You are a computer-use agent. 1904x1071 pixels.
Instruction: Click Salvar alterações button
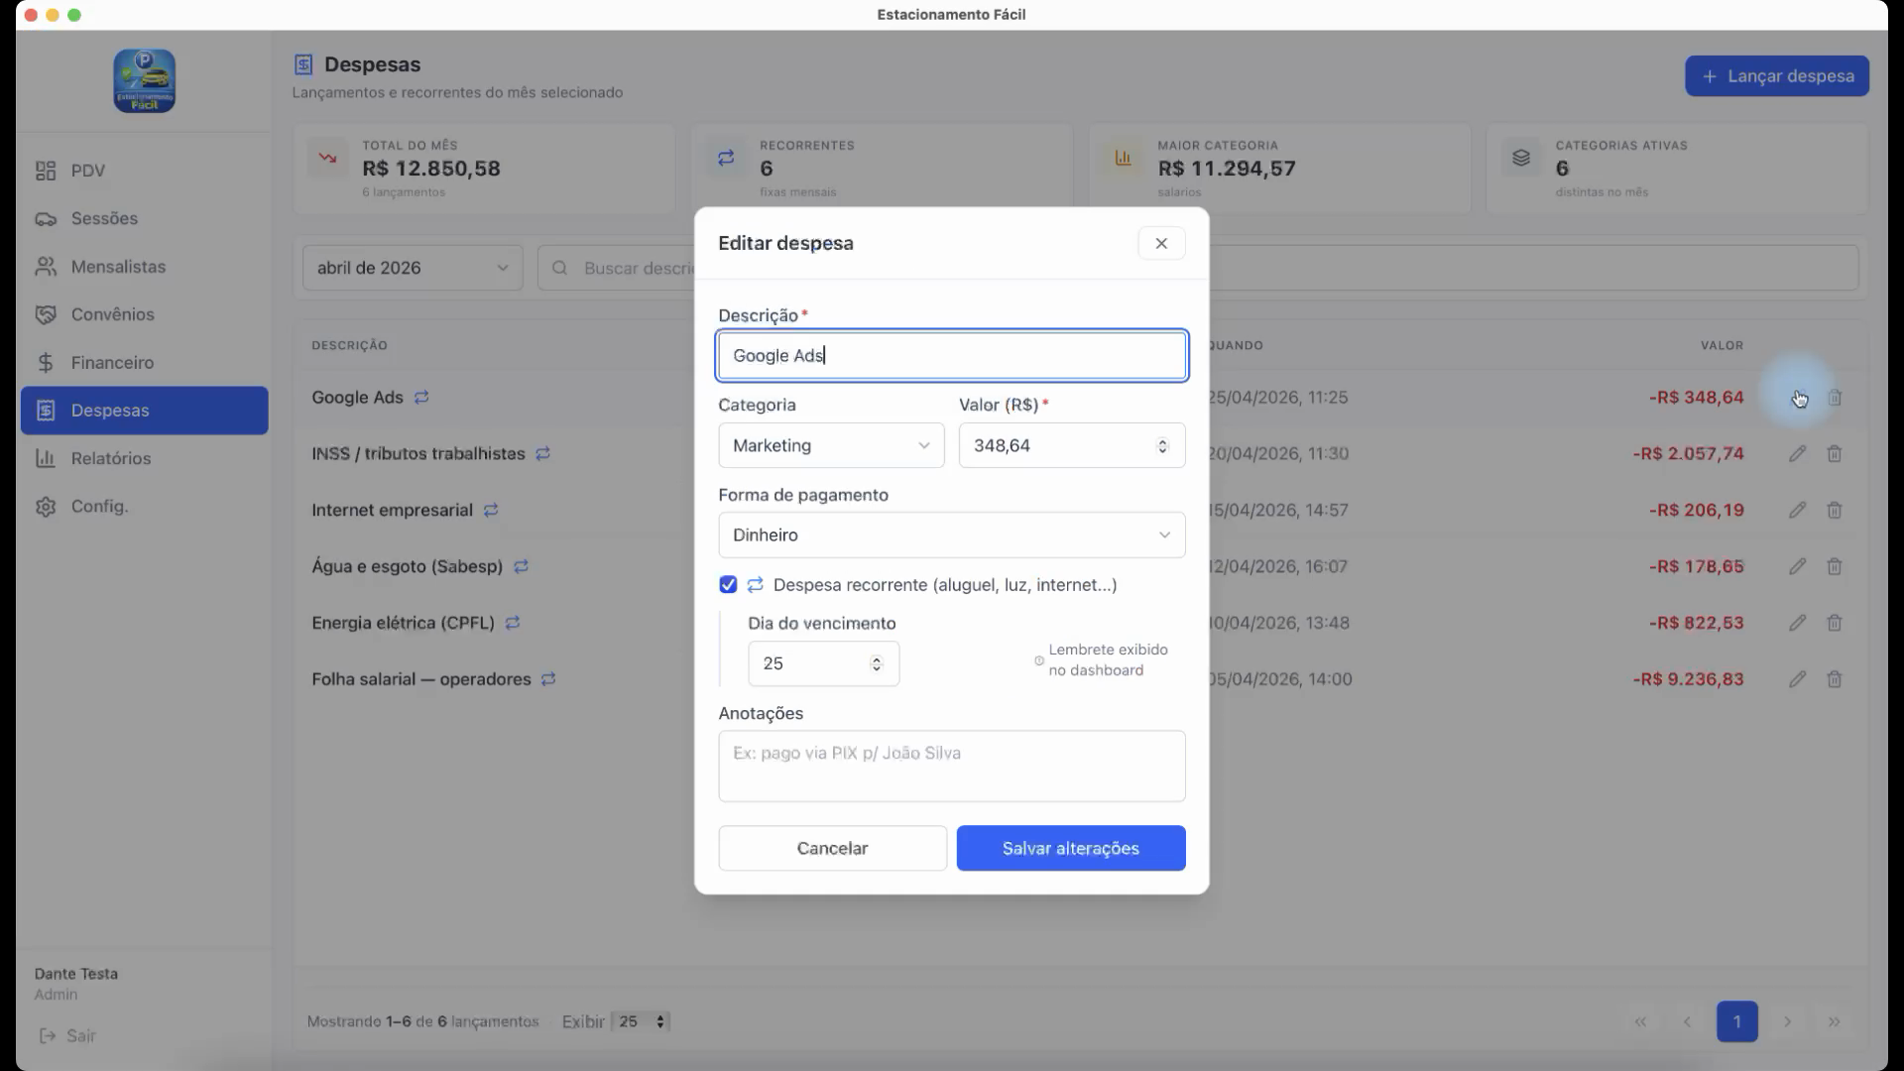coord(1070,848)
